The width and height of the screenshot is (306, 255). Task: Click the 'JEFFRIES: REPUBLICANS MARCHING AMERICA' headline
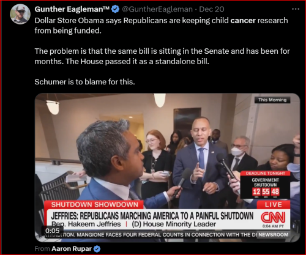tap(152, 216)
